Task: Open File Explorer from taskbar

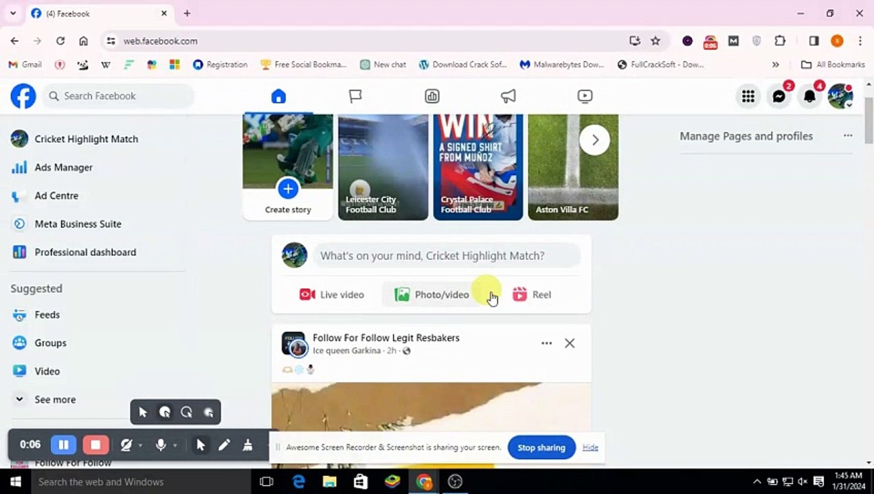Action: (x=330, y=482)
